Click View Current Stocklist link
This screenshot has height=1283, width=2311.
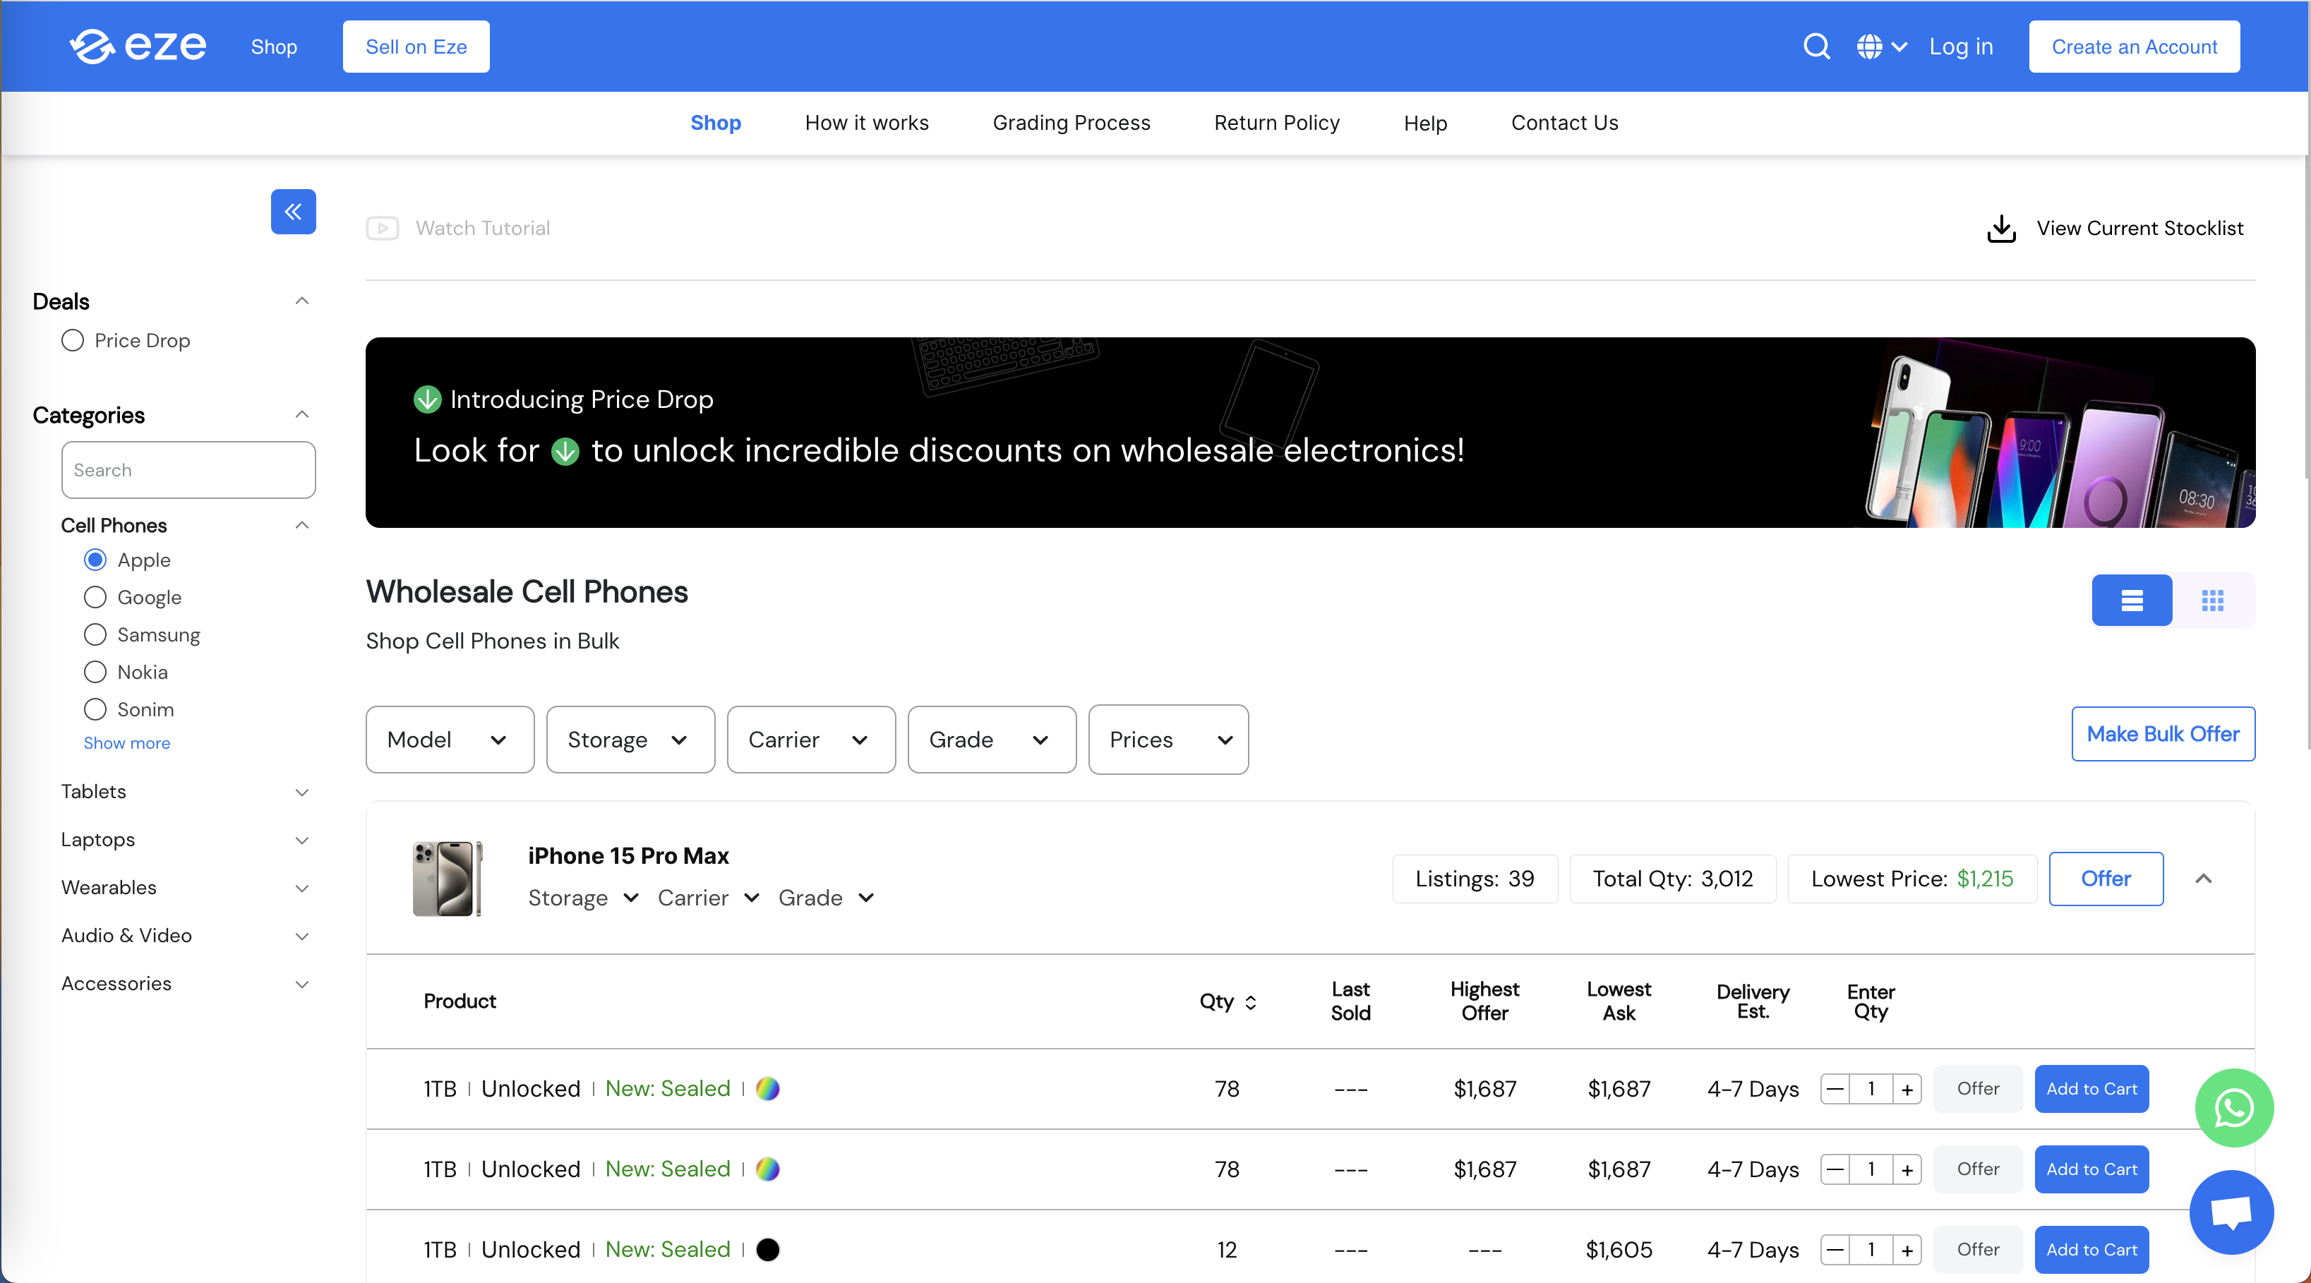pyautogui.click(x=2139, y=229)
